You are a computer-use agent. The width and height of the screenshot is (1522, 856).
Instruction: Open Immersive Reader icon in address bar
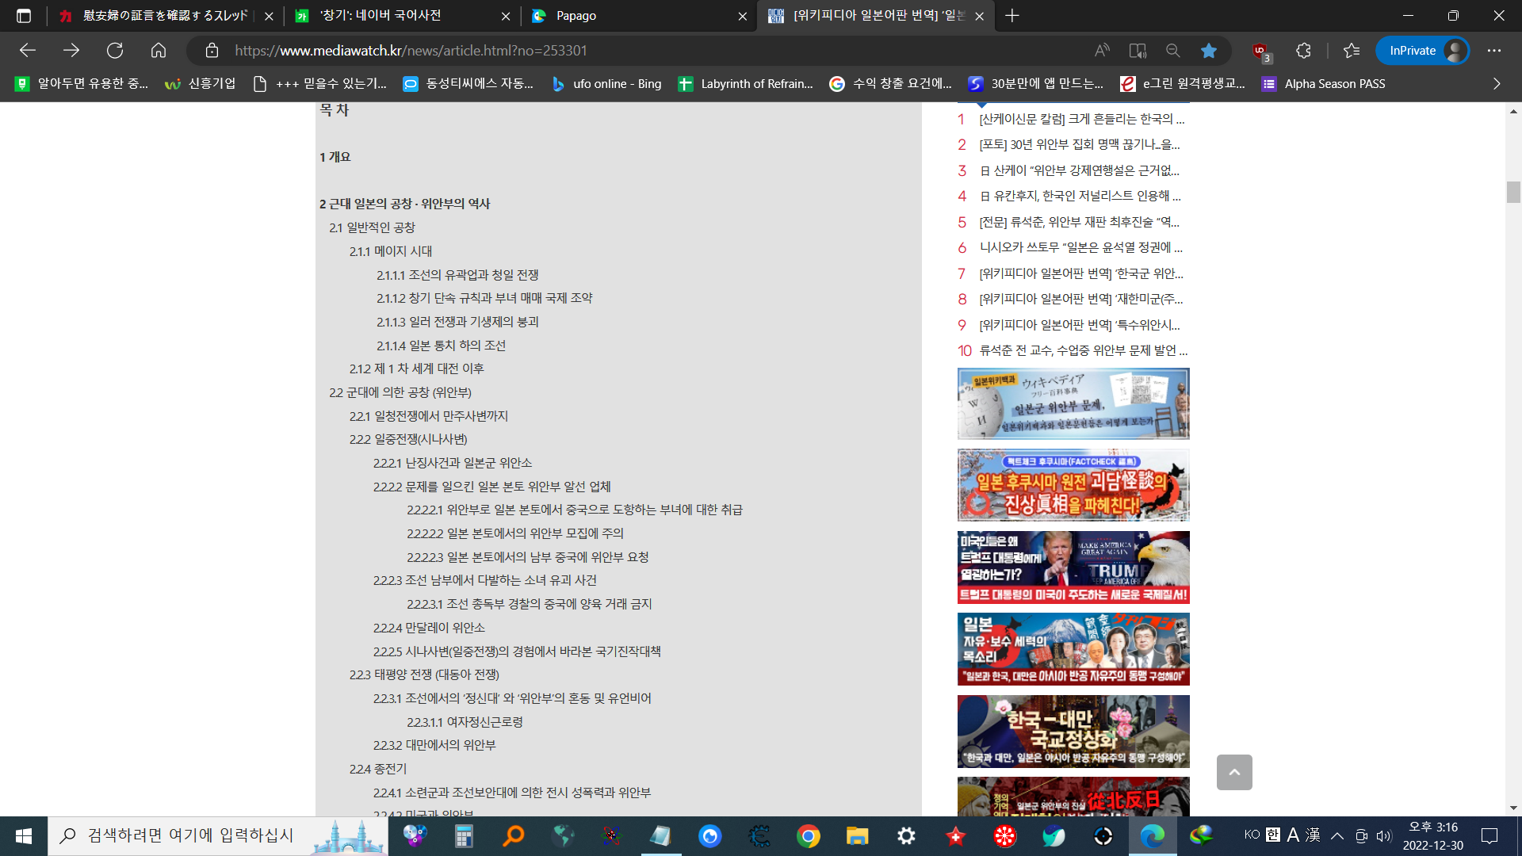pyautogui.click(x=1138, y=51)
